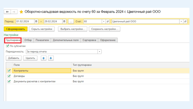193x109 pixels.
Task: Uncheck Документы расчетов с контрагентом checkbox
Action: pos(9,81)
